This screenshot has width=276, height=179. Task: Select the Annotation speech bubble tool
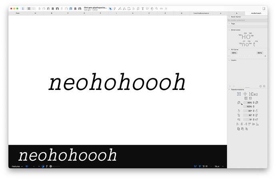point(147,8)
